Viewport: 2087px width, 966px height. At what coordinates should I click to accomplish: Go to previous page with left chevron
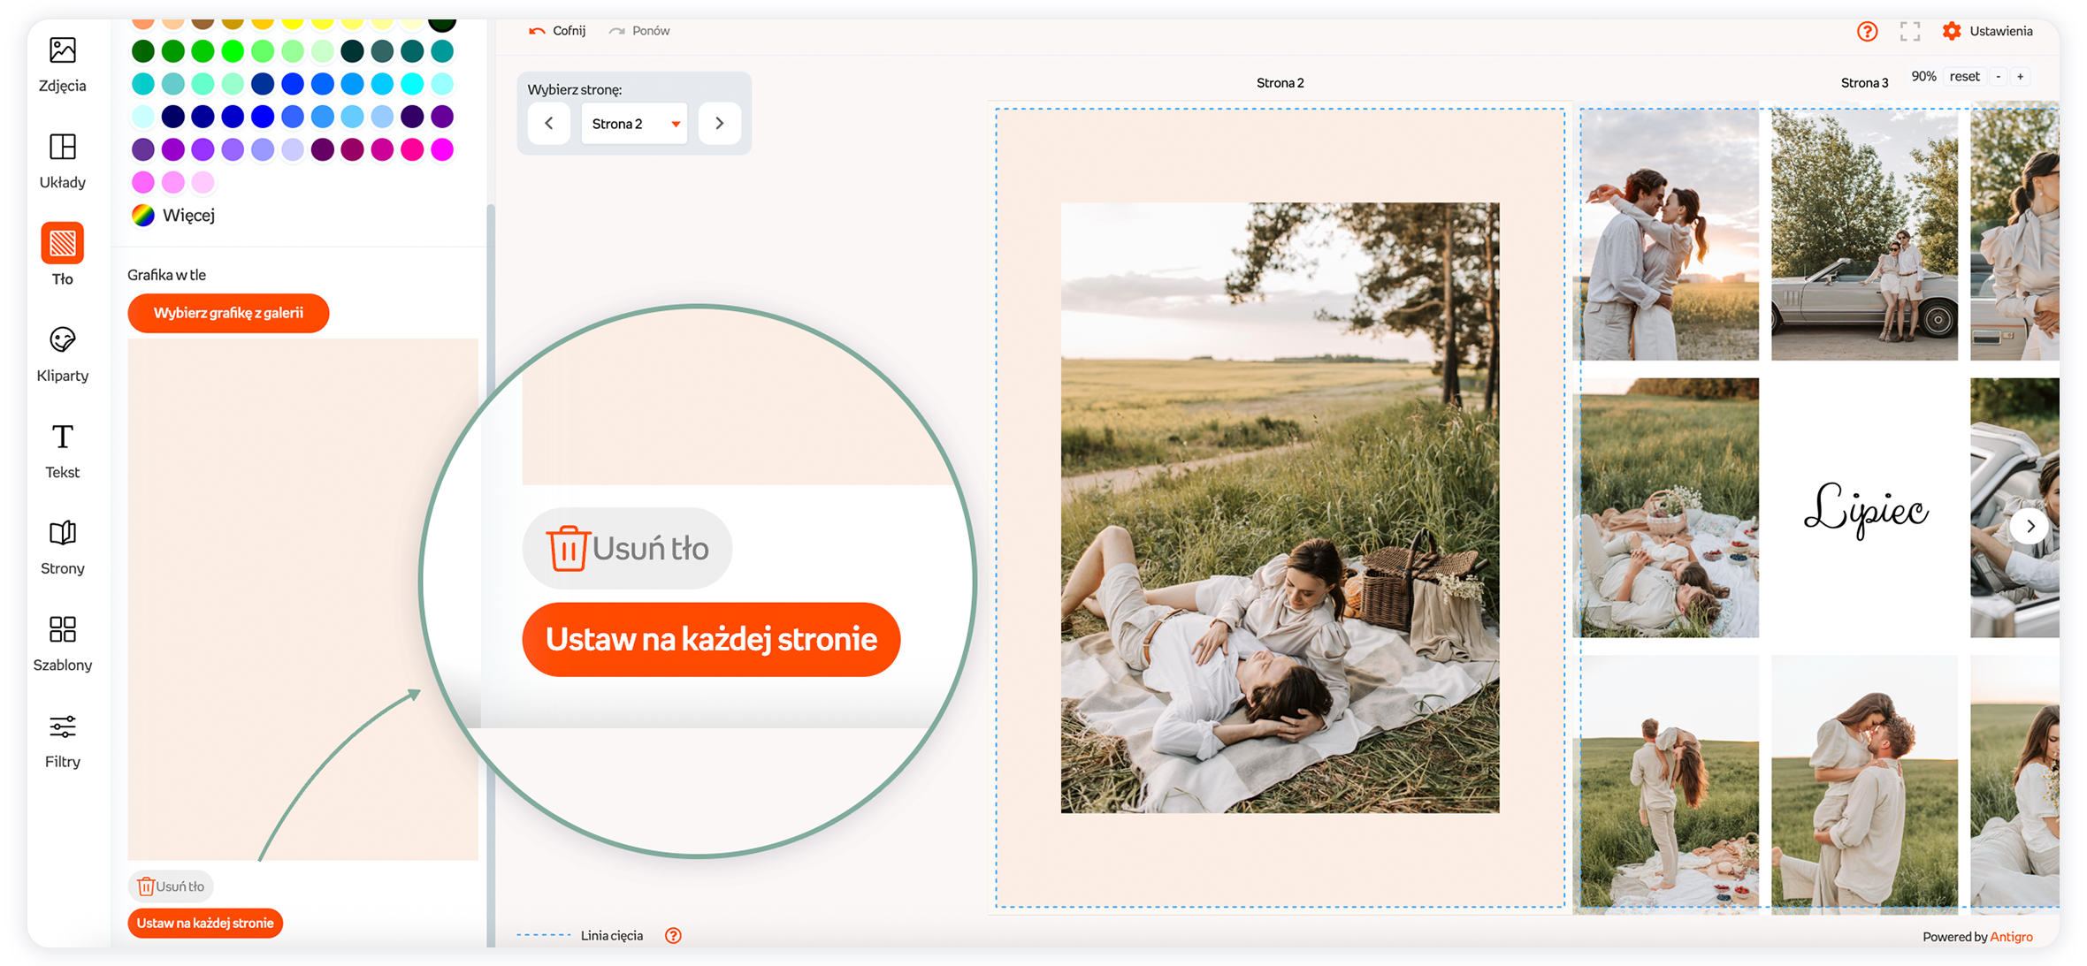[549, 124]
